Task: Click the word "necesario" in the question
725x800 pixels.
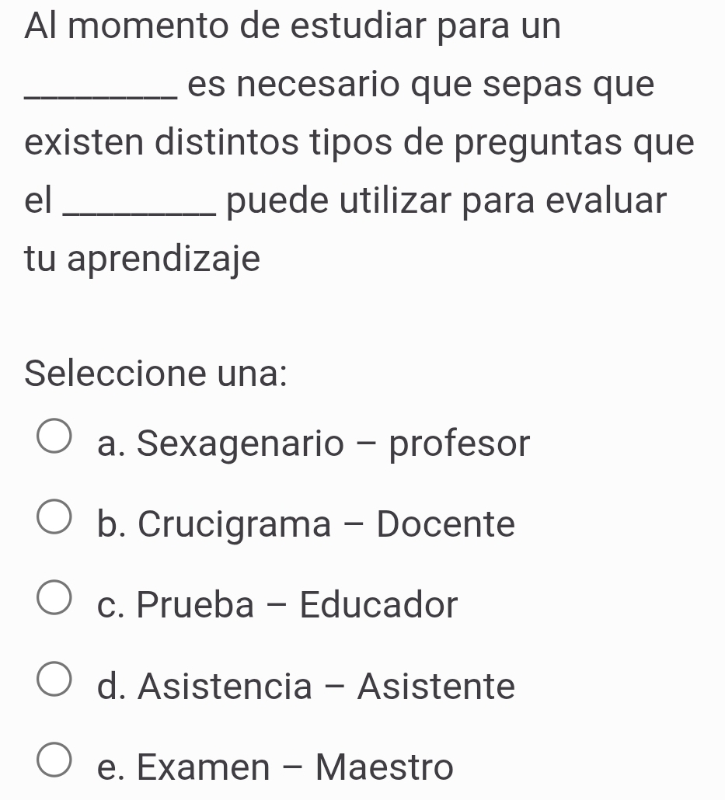Action: [319, 84]
